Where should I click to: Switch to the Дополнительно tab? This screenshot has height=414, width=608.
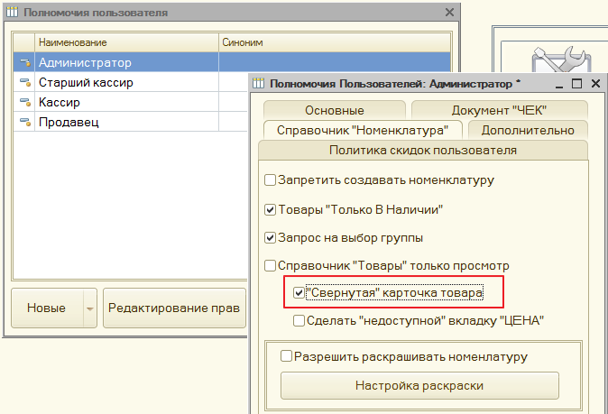pos(528,130)
